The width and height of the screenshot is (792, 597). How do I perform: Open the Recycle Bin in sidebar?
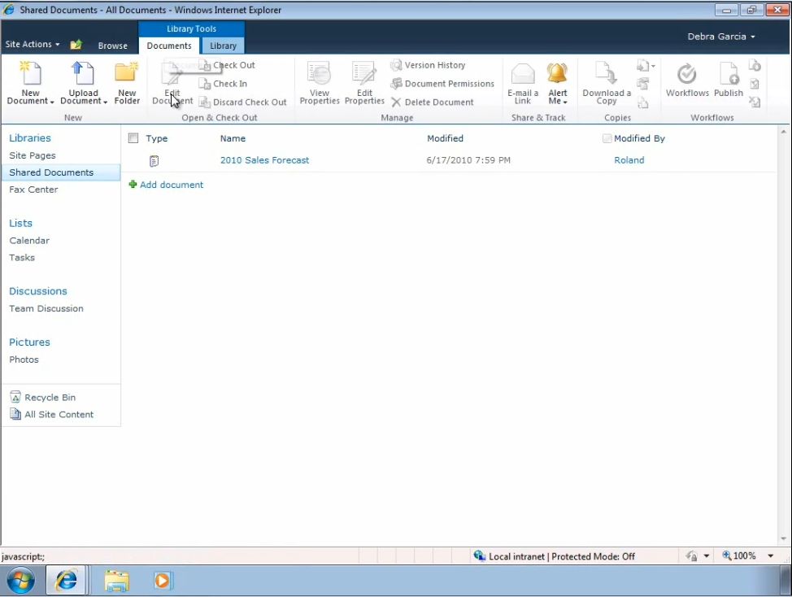pos(50,398)
